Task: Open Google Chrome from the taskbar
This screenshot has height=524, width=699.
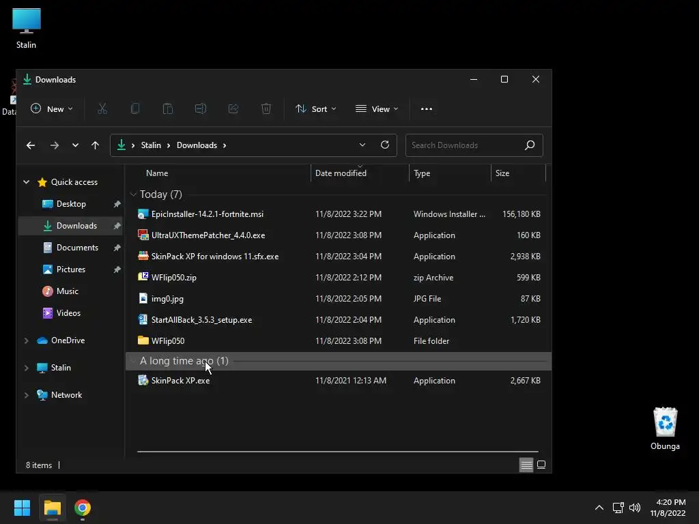Action: coord(83,508)
